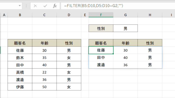Select column B header
This screenshot has height=98, width=175.
tap(20, 15)
